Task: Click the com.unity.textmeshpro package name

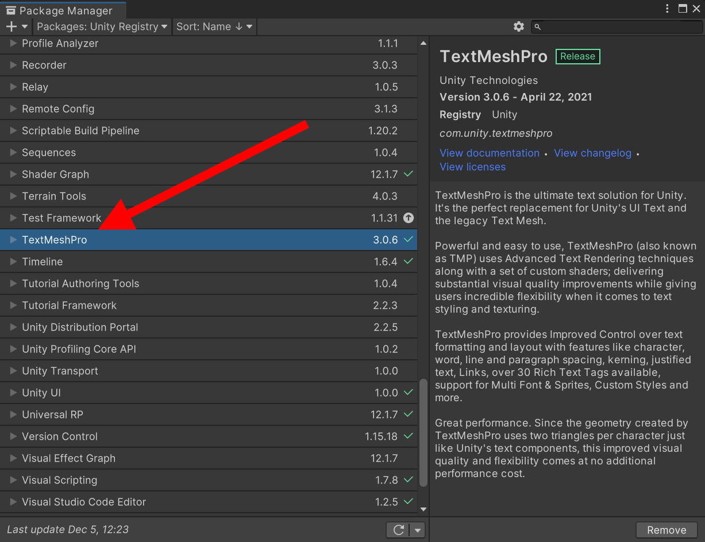Action: click(x=496, y=133)
